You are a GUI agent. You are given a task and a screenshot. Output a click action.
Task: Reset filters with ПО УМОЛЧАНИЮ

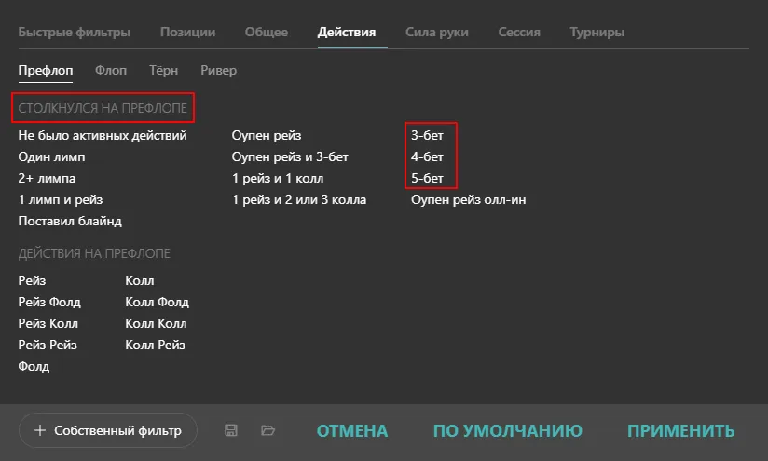(508, 430)
